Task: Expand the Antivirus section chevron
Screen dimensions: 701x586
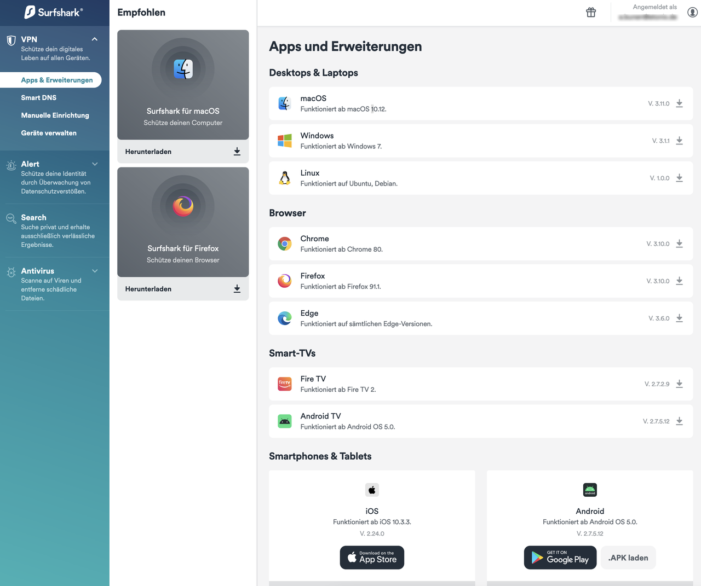Action: (95, 271)
